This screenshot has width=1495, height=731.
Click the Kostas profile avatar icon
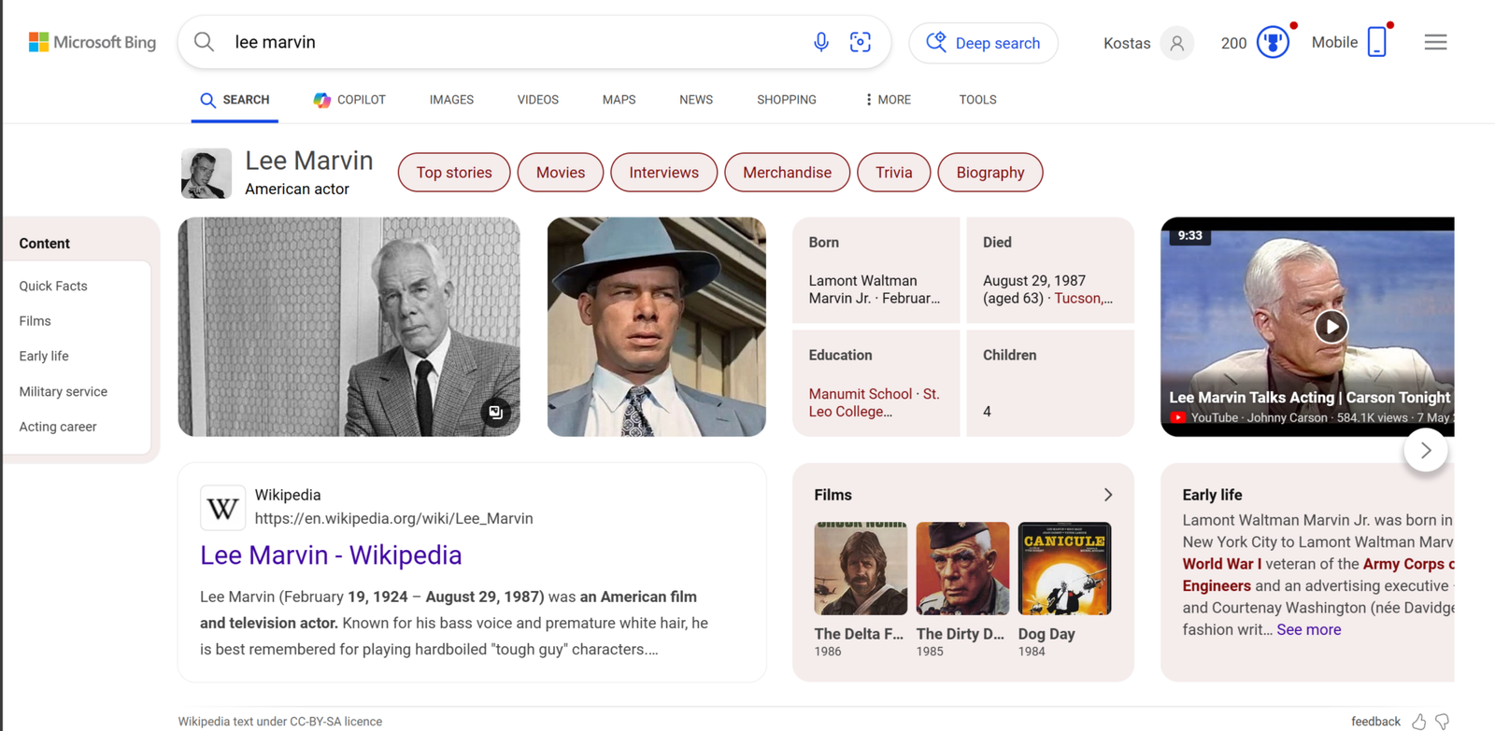click(1176, 43)
